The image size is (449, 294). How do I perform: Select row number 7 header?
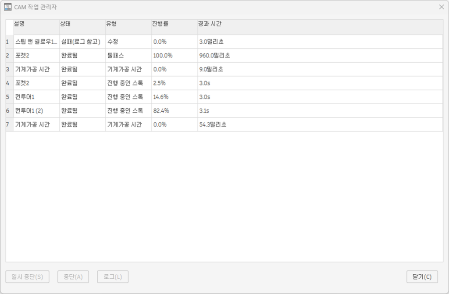coord(10,124)
